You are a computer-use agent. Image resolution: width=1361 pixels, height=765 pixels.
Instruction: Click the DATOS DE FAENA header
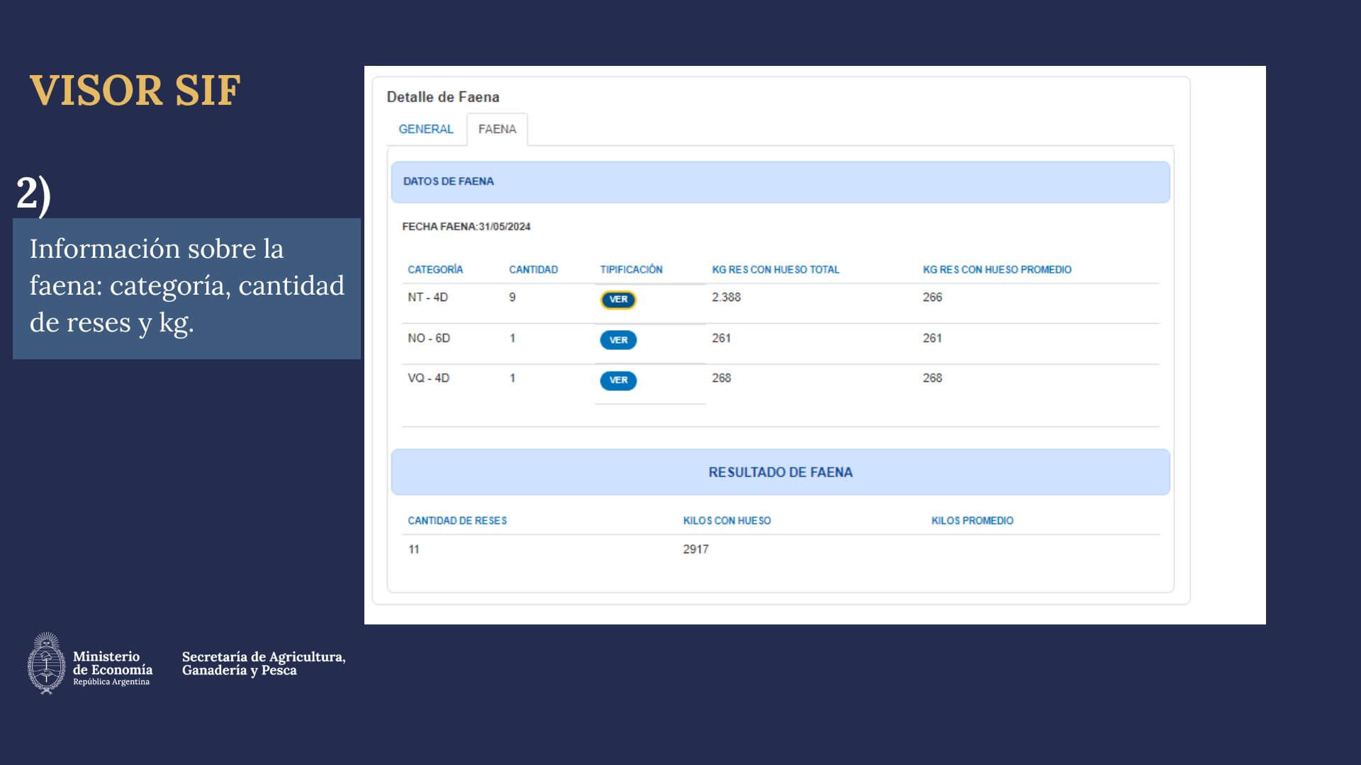(x=780, y=182)
